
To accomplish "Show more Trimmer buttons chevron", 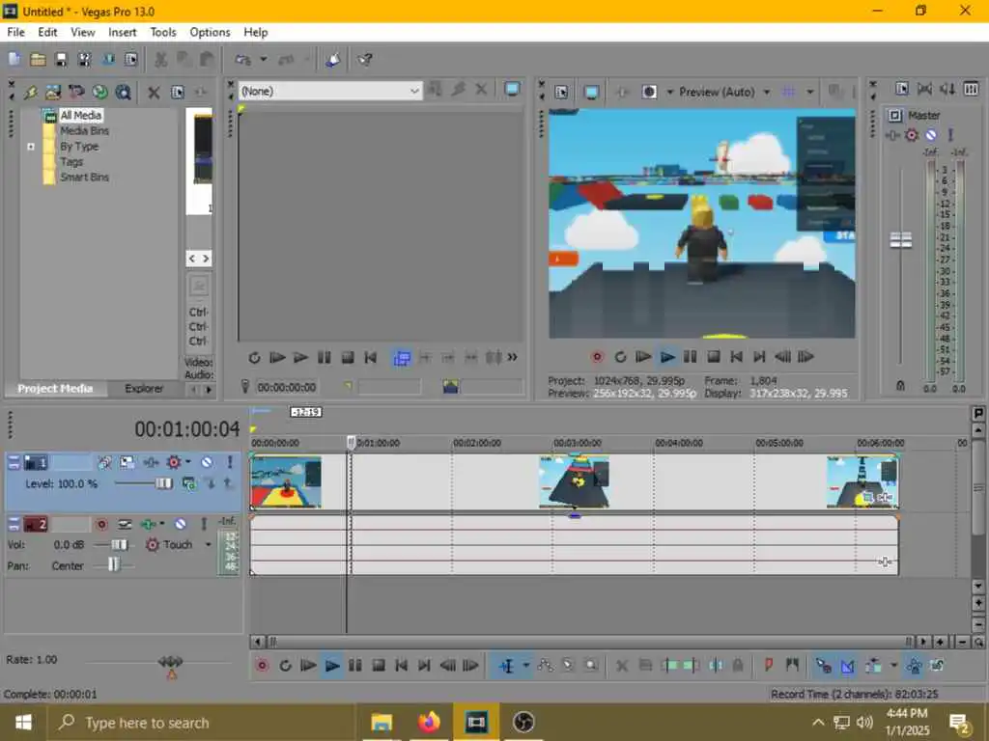I will click(513, 357).
